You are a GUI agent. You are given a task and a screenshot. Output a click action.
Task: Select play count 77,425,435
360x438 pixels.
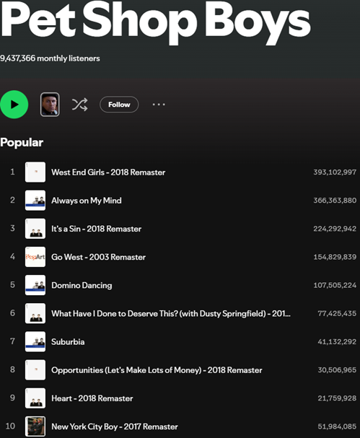(337, 313)
